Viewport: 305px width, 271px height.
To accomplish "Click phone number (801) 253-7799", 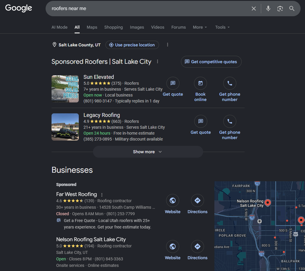I will (121, 214).
